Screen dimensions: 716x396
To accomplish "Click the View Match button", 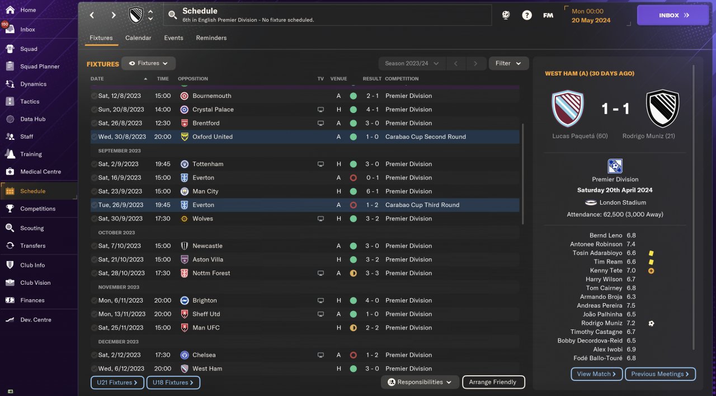I will 596,374.
